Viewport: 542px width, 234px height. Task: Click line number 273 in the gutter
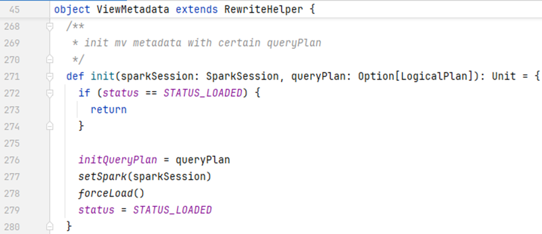click(11, 110)
